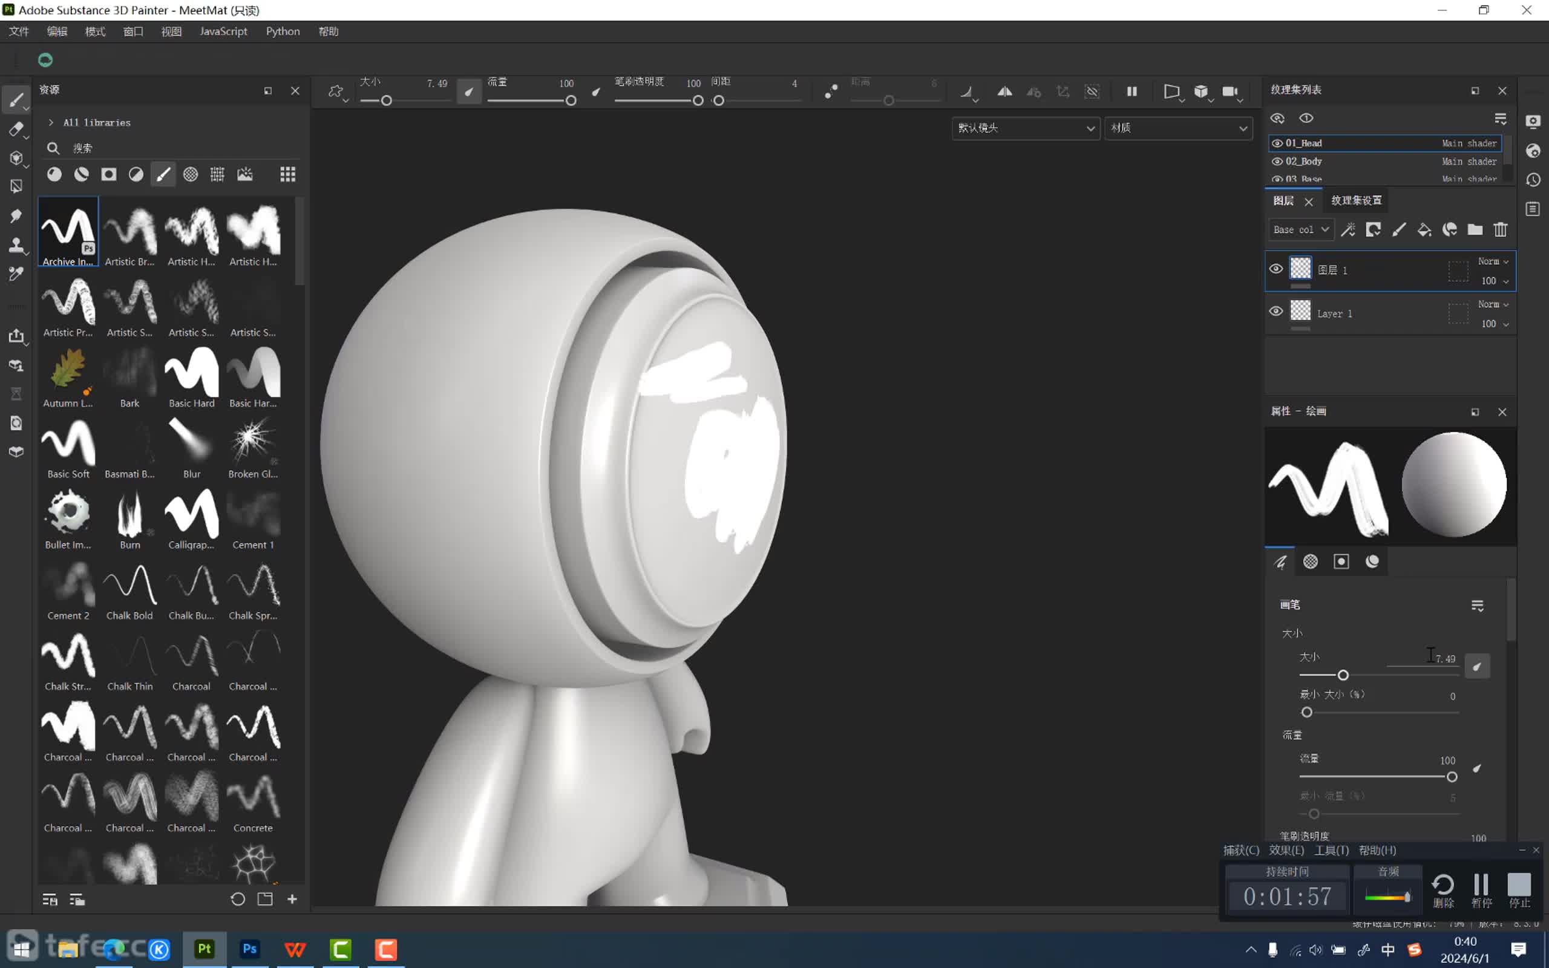Open the 窗口 menu
The width and height of the screenshot is (1549, 968).
(x=133, y=31)
